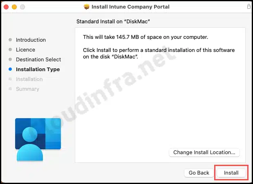Select the greyed Summary step
Viewport: 253px width, 184px height.
pyautogui.click(x=28, y=89)
